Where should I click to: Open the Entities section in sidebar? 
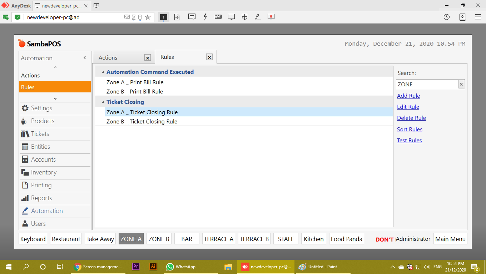[55, 147]
